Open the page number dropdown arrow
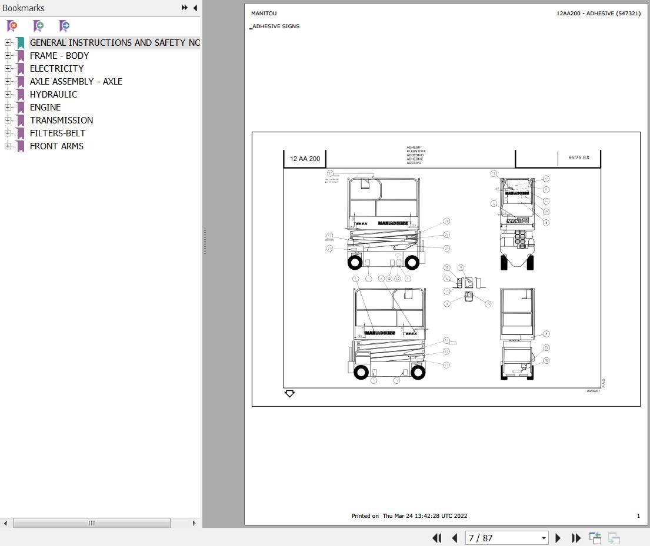 pos(544,538)
